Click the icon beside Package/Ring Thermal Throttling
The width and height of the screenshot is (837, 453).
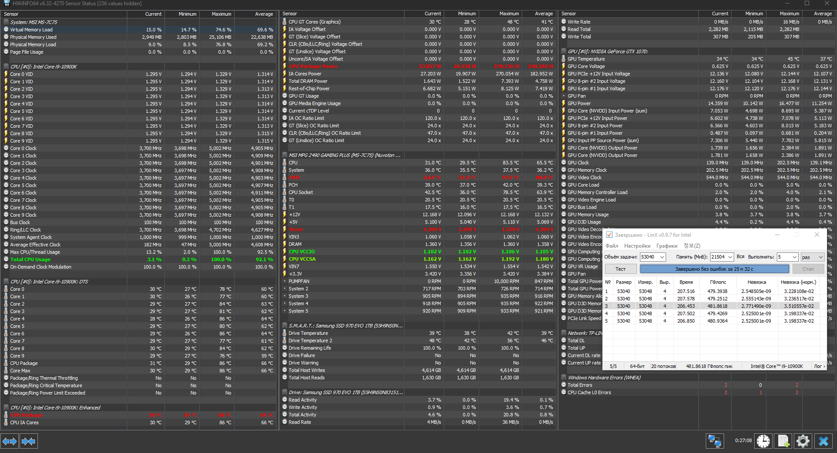[x=6, y=378]
